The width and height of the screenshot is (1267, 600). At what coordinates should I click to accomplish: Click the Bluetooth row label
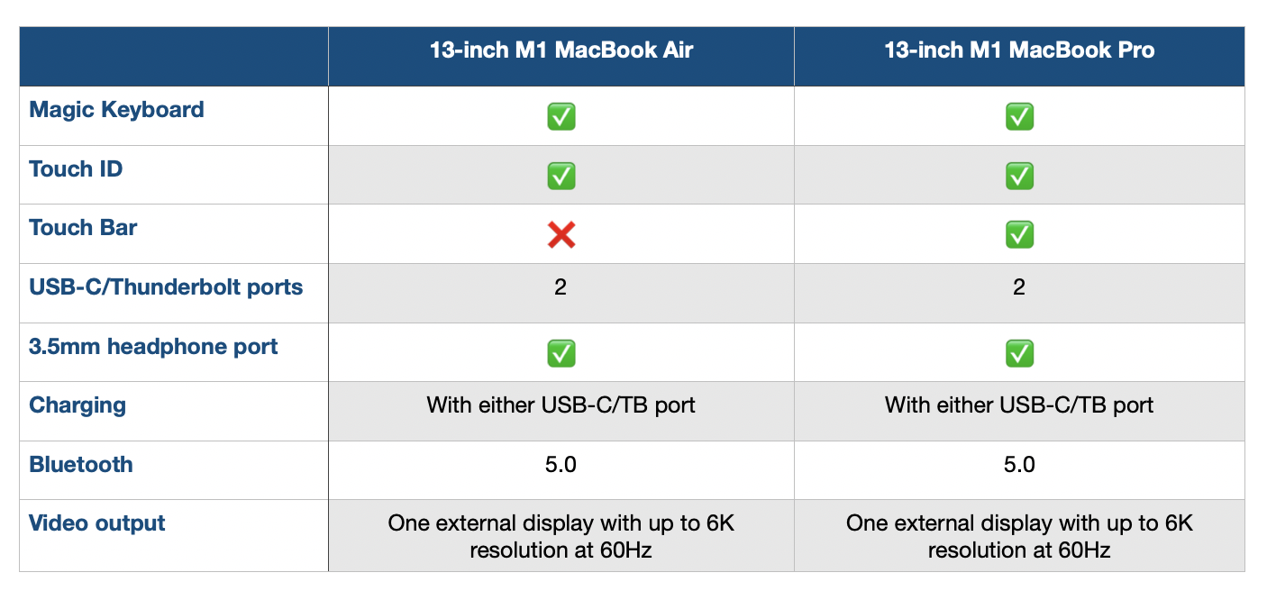pyautogui.click(x=81, y=465)
